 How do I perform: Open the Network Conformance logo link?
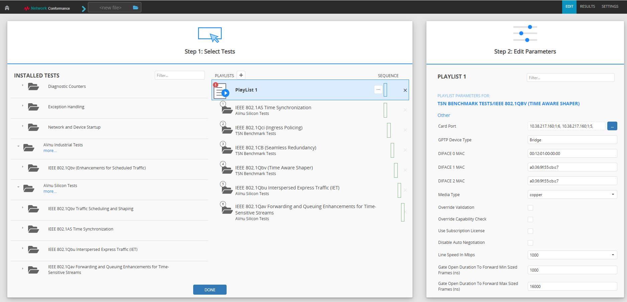[47, 8]
